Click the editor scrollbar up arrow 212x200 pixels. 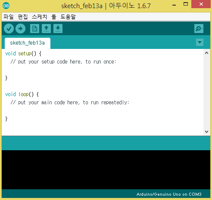(x=207, y=53)
